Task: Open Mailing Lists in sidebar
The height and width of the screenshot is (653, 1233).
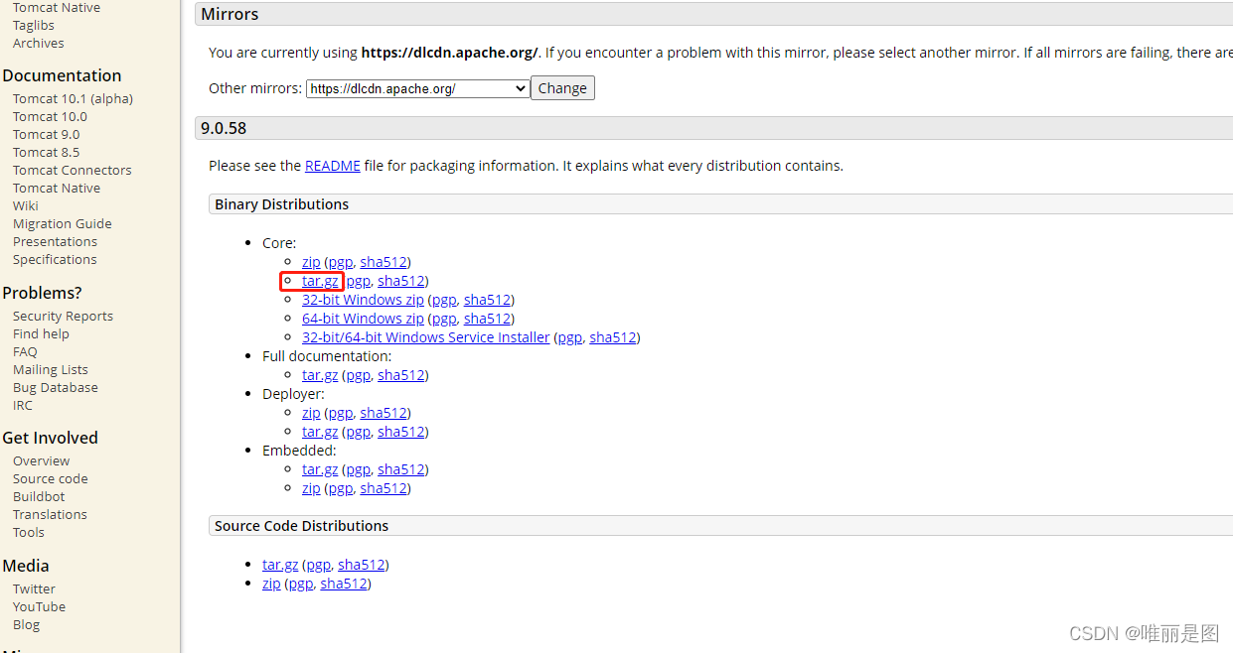Action: tap(51, 370)
